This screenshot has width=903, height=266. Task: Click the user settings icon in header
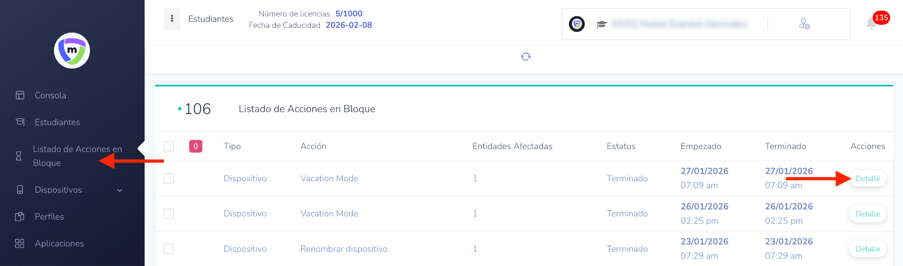tap(804, 24)
